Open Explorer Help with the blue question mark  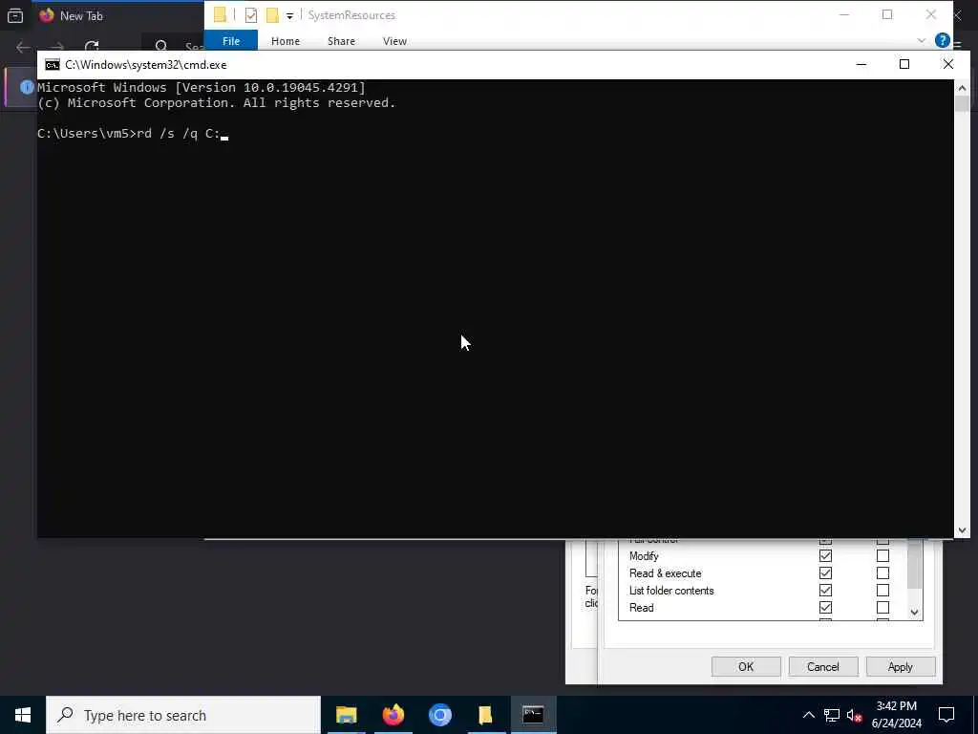[943, 40]
